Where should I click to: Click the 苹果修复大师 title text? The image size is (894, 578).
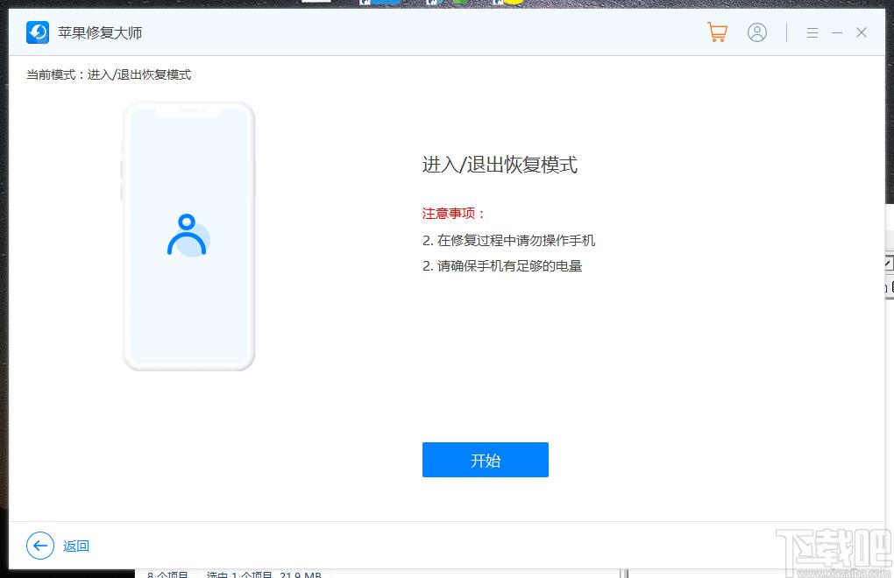[x=100, y=33]
